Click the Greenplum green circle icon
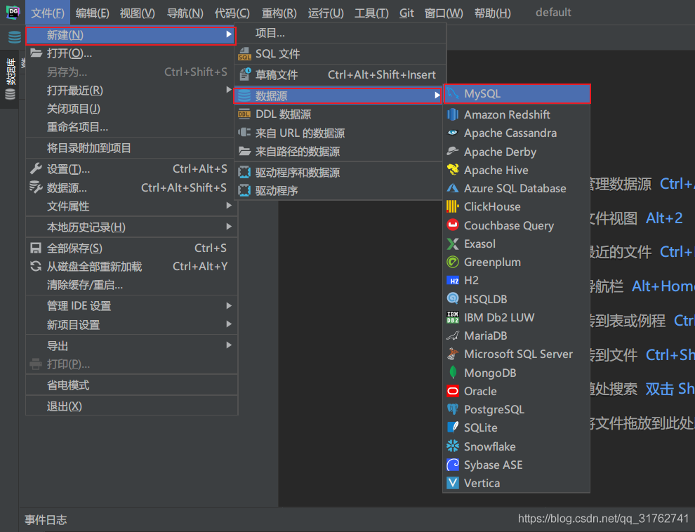Image resolution: width=695 pixels, height=532 pixels. tap(453, 262)
